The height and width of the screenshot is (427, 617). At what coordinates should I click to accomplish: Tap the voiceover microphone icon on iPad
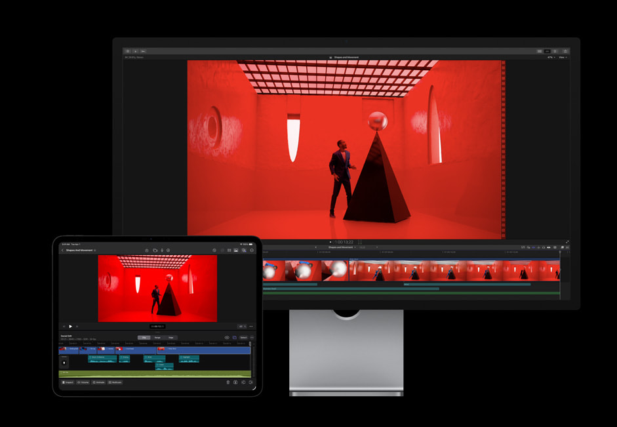162,250
